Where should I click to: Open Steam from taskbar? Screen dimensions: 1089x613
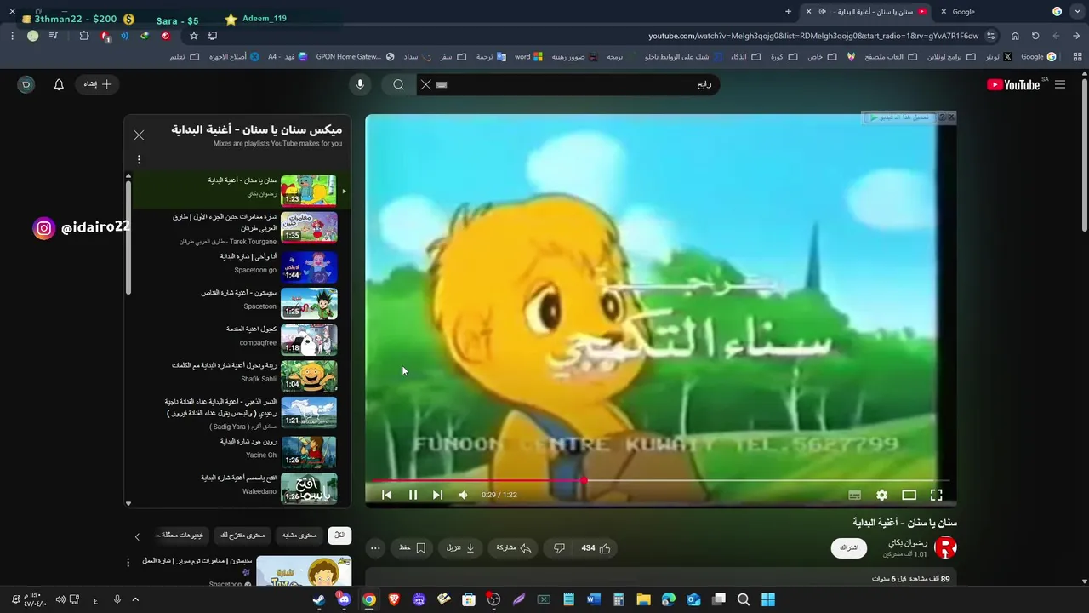click(318, 599)
